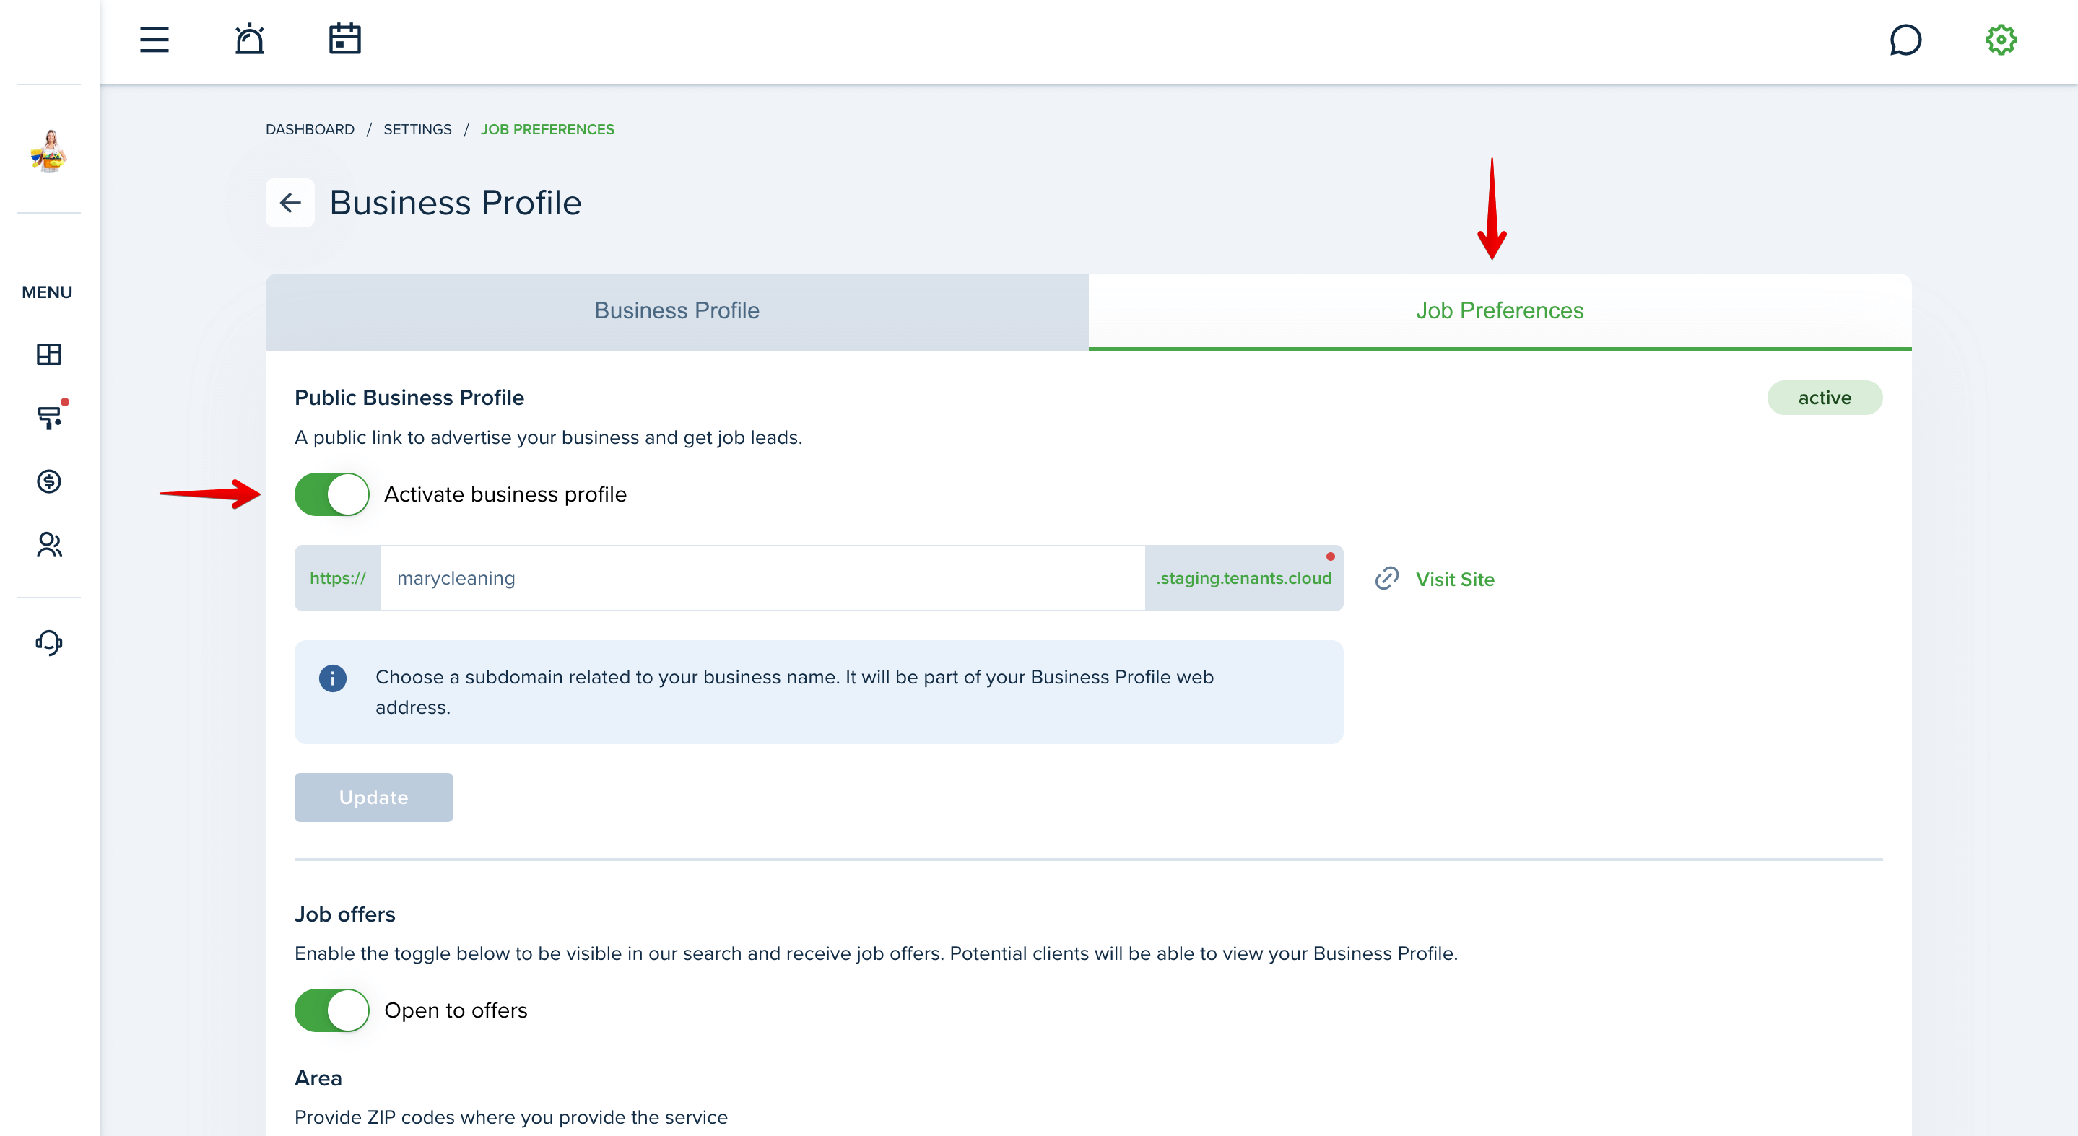2078x1136 pixels.
Task: Click the https:// prefix label
Action: click(337, 578)
